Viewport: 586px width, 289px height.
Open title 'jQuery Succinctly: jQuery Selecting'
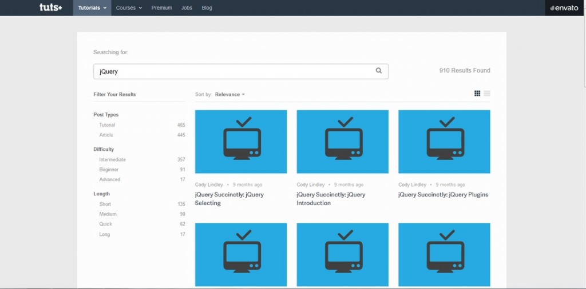[x=229, y=199]
